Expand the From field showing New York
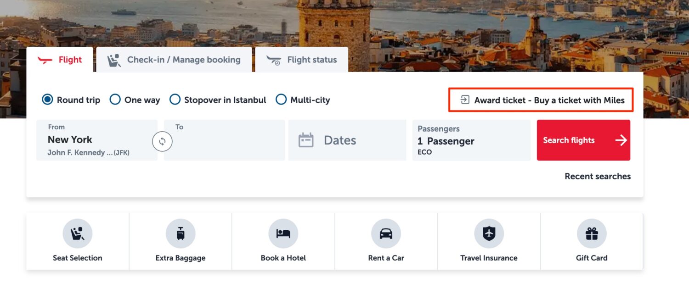Screen dimensions: 689x294 (x=96, y=140)
